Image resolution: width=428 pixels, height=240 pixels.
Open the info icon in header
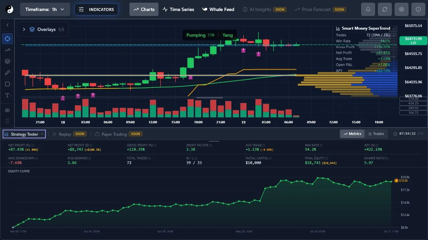click(x=418, y=9)
